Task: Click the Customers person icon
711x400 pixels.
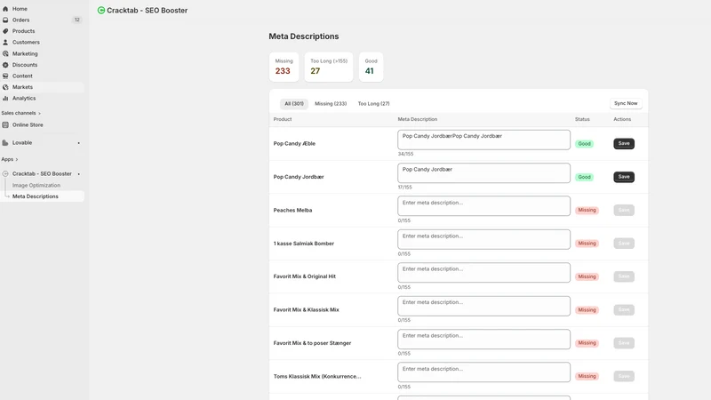Action: tap(5, 42)
